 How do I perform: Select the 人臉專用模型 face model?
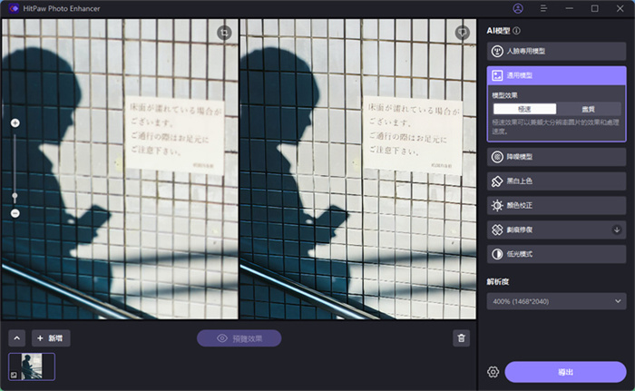tap(556, 51)
